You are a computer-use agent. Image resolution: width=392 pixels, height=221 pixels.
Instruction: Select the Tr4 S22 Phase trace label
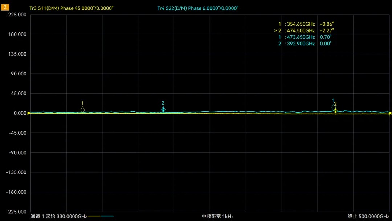(x=198, y=8)
